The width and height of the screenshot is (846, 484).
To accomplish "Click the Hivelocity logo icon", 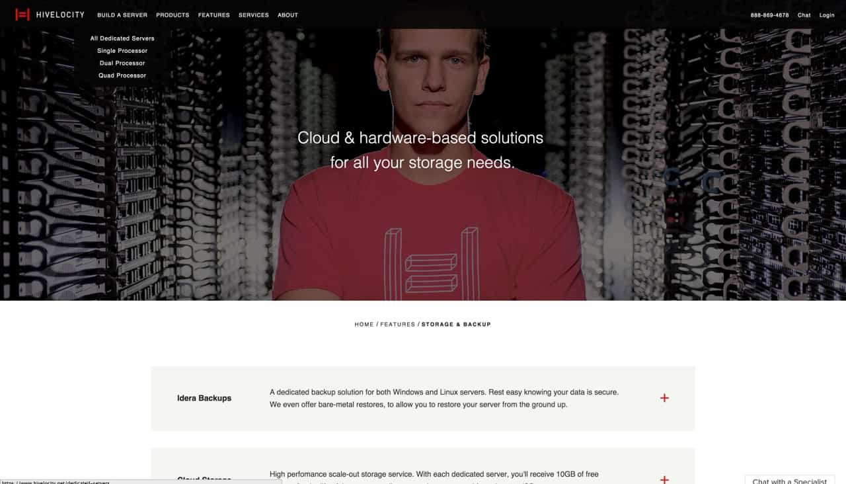I will click(22, 15).
